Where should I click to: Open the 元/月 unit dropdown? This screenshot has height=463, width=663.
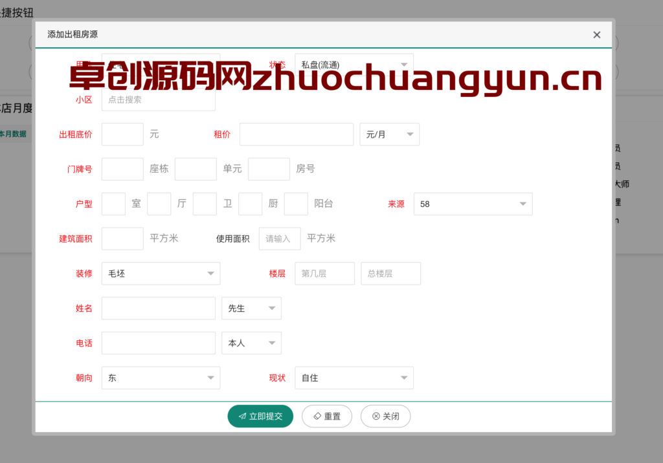[x=389, y=135]
